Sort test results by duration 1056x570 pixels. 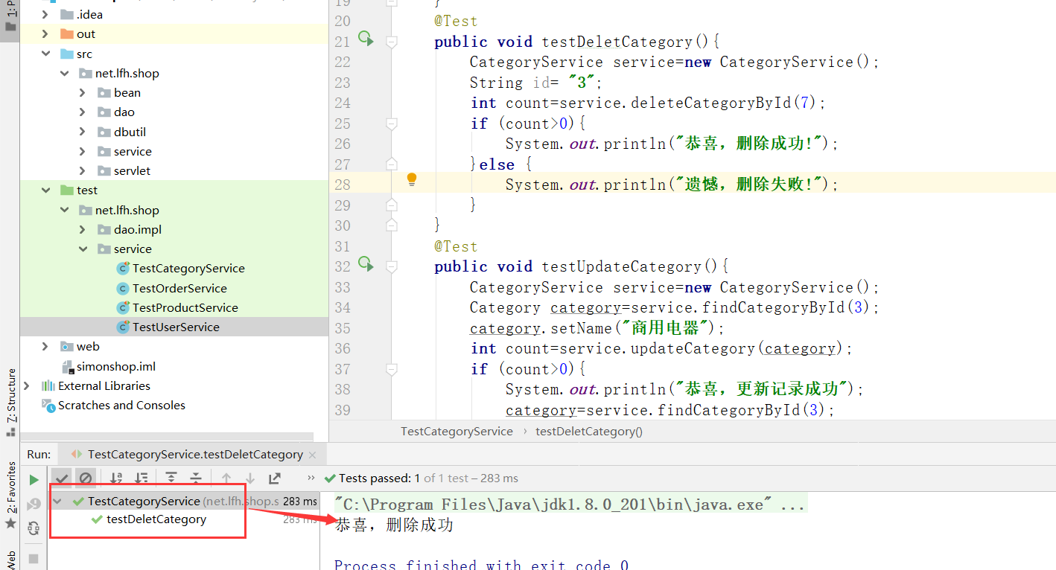141,478
